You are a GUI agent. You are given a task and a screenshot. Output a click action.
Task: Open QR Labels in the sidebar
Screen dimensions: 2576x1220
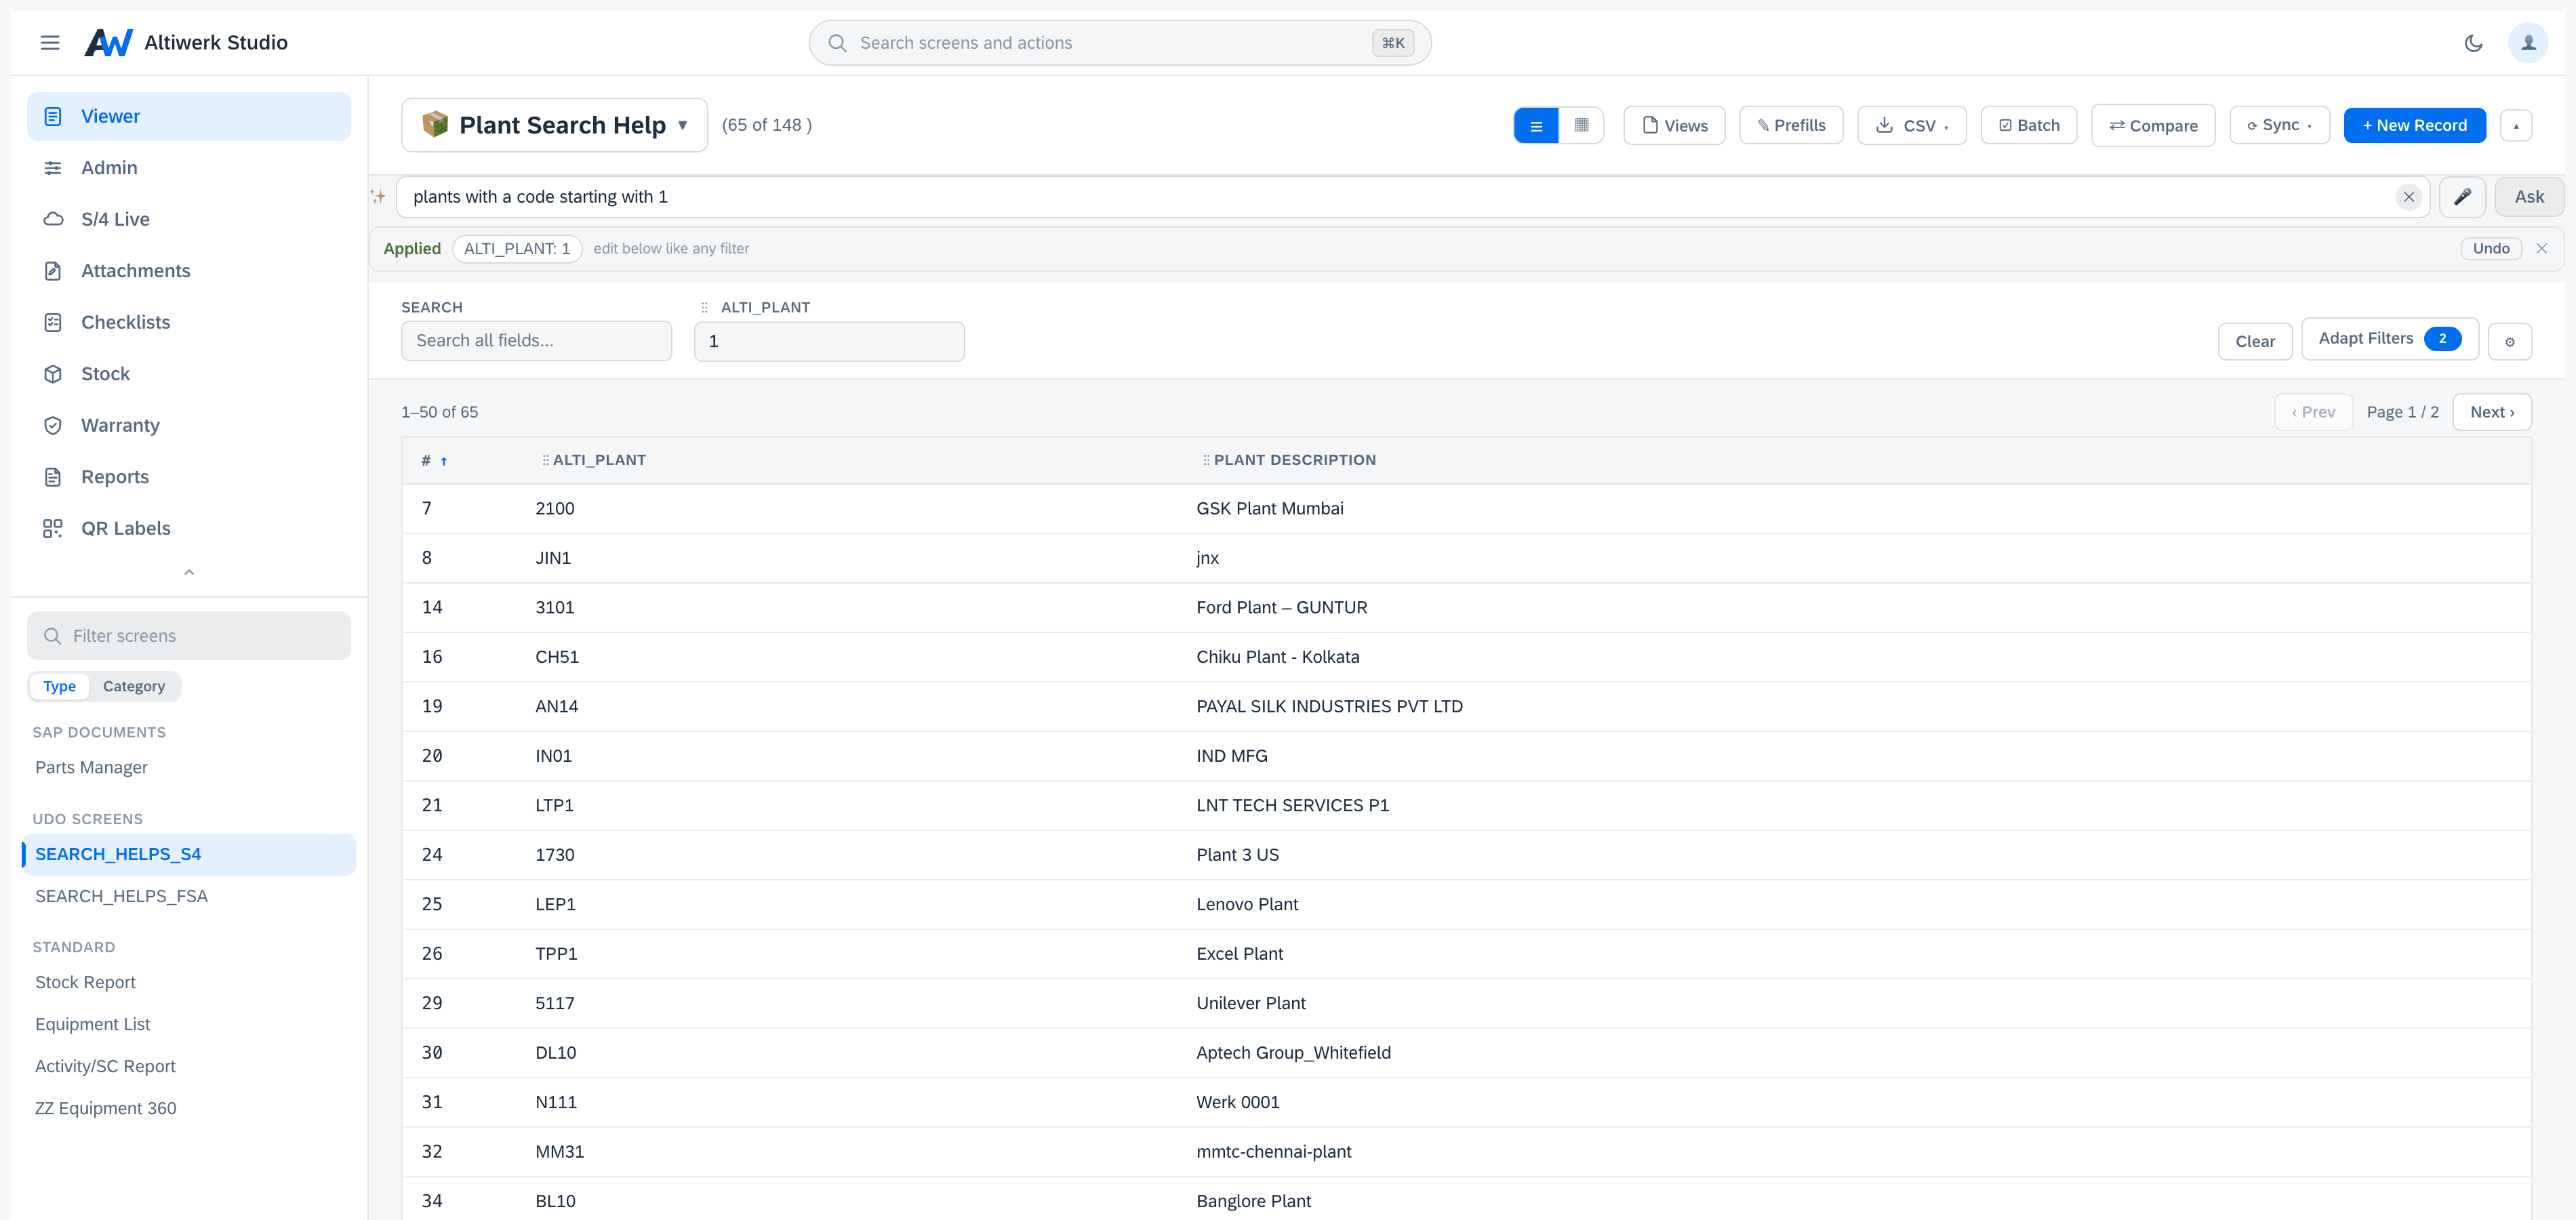tap(189, 528)
